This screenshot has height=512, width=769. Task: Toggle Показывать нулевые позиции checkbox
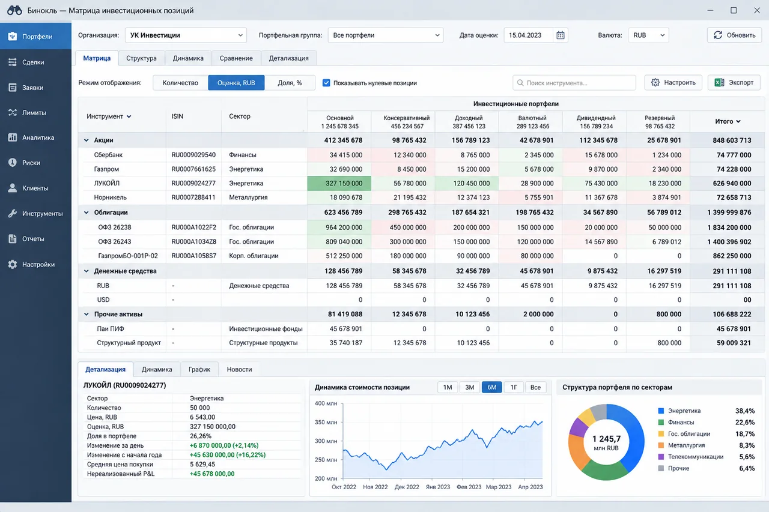pyautogui.click(x=326, y=83)
